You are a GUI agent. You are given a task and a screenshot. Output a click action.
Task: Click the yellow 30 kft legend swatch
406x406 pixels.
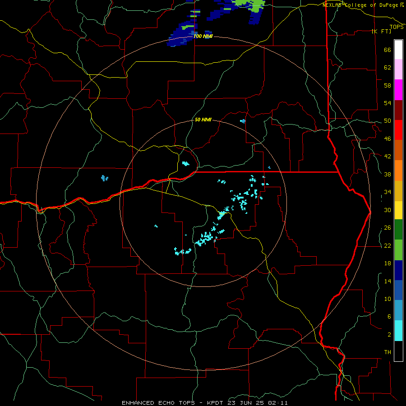click(x=398, y=210)
